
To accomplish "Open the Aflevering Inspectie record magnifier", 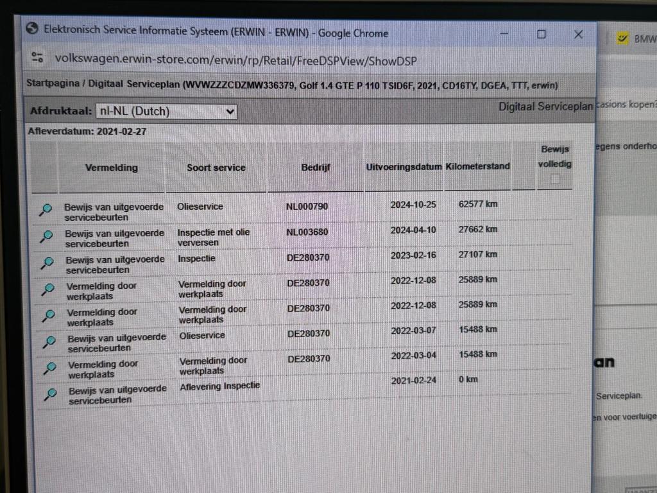I will tap(49, 394).
